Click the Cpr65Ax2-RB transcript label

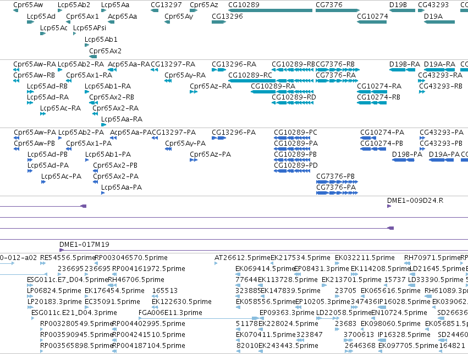(112, 97)
